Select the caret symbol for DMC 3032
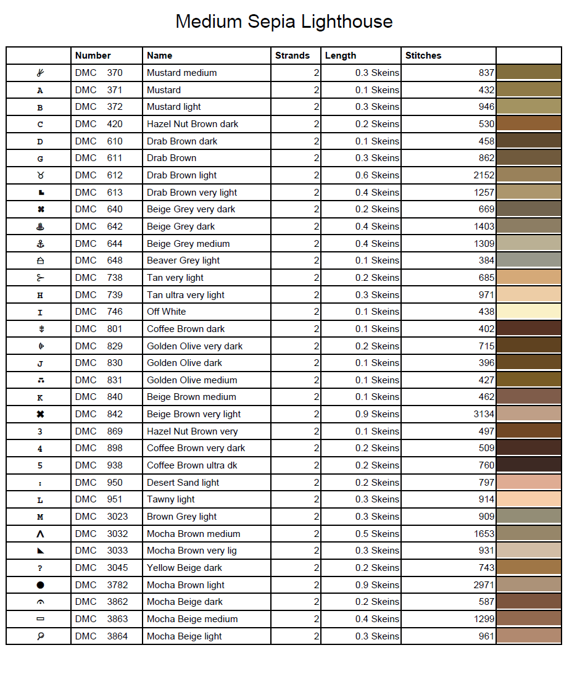The height and width of the screenshot is (674, 564). tap(40, 534)
